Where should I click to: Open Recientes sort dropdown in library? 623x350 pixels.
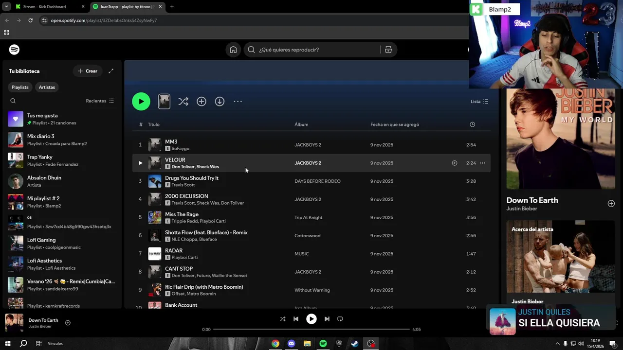point(100,101)
